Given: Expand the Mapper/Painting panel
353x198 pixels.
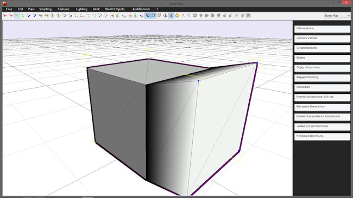Looking at the screenshot, I should tap(322, 78).
